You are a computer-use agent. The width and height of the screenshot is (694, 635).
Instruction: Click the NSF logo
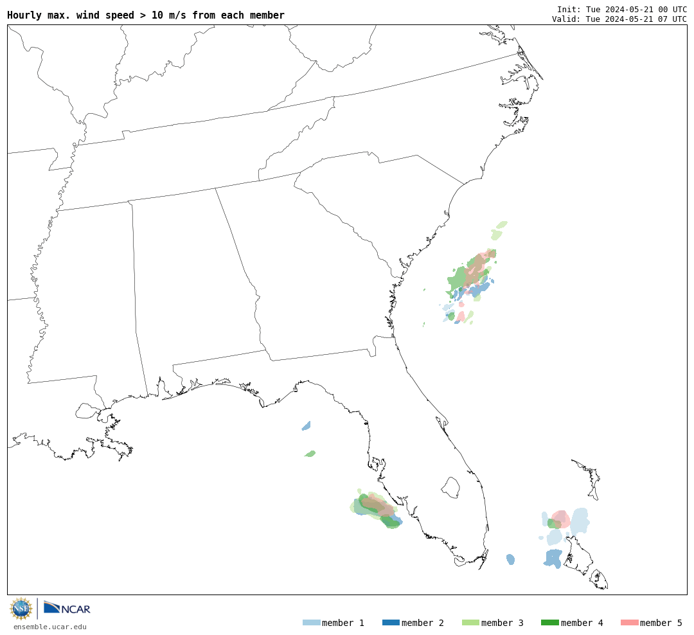tap(21, 609)
